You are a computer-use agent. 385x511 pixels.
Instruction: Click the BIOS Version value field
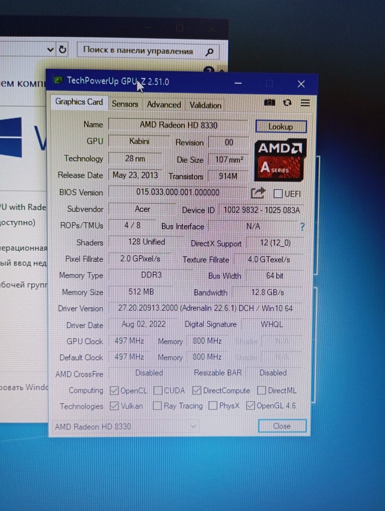pos(177,192)
